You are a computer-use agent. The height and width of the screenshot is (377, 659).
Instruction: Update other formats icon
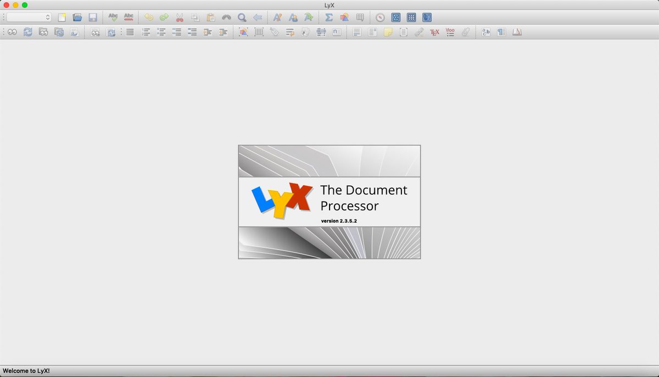(x=110, y=32)
